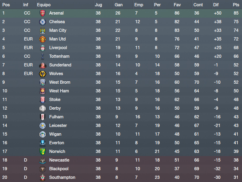The height and width of the screenshot is (182, 242).
Task: Click the Leicester crest icon
Action: [x=43, y=126]
